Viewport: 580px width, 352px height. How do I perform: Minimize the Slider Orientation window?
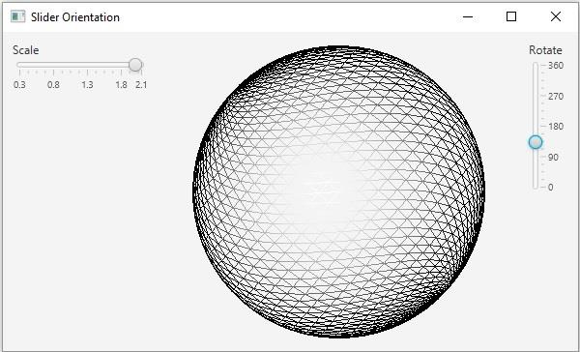pyautogui.click(x=468, y=16)
